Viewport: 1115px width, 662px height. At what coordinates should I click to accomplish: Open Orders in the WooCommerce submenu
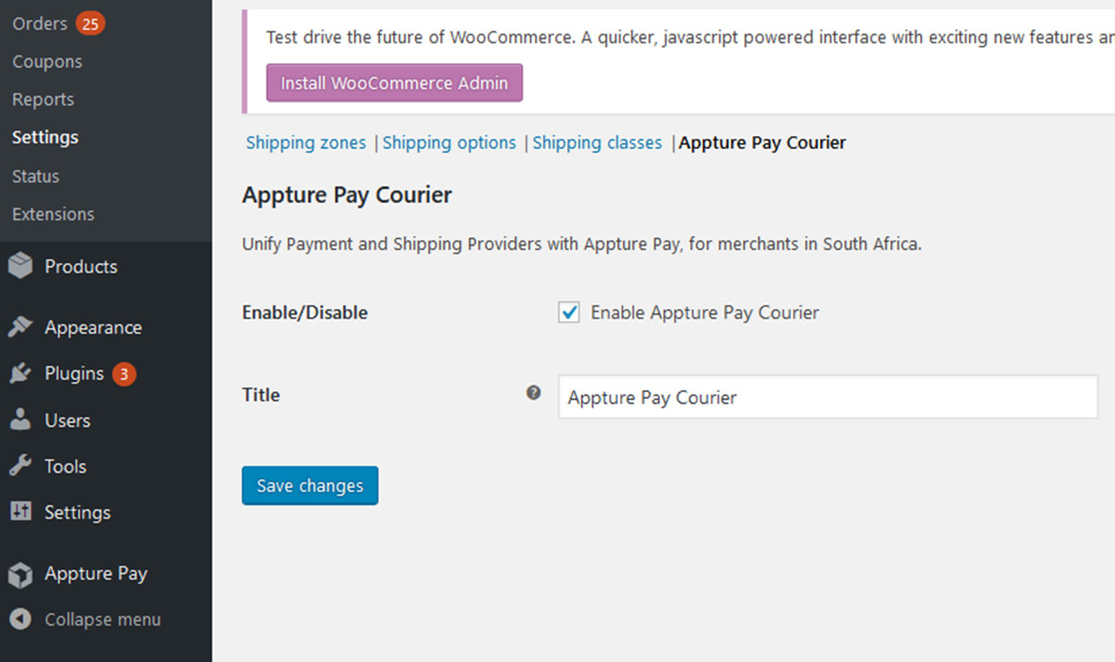[40, 23]
